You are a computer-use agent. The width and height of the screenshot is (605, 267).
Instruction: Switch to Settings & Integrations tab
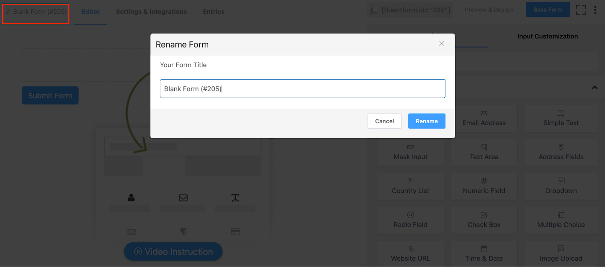point(151,12)
